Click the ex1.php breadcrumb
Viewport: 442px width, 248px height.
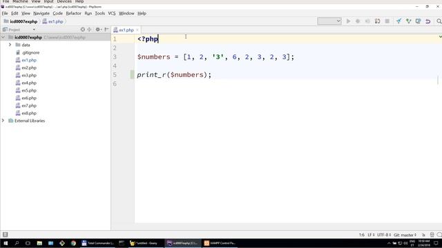pos(53,21)
